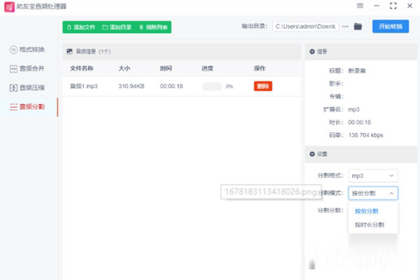This screenshot has height=280, width=420.
Task: Click the output directory path field
Action: (306, 27)
